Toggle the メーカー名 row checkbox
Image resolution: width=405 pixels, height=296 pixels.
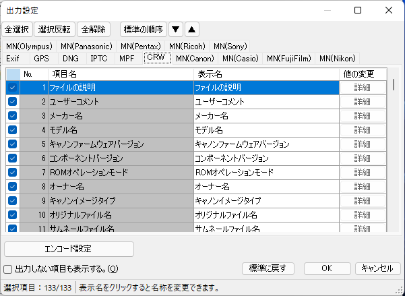12,116
